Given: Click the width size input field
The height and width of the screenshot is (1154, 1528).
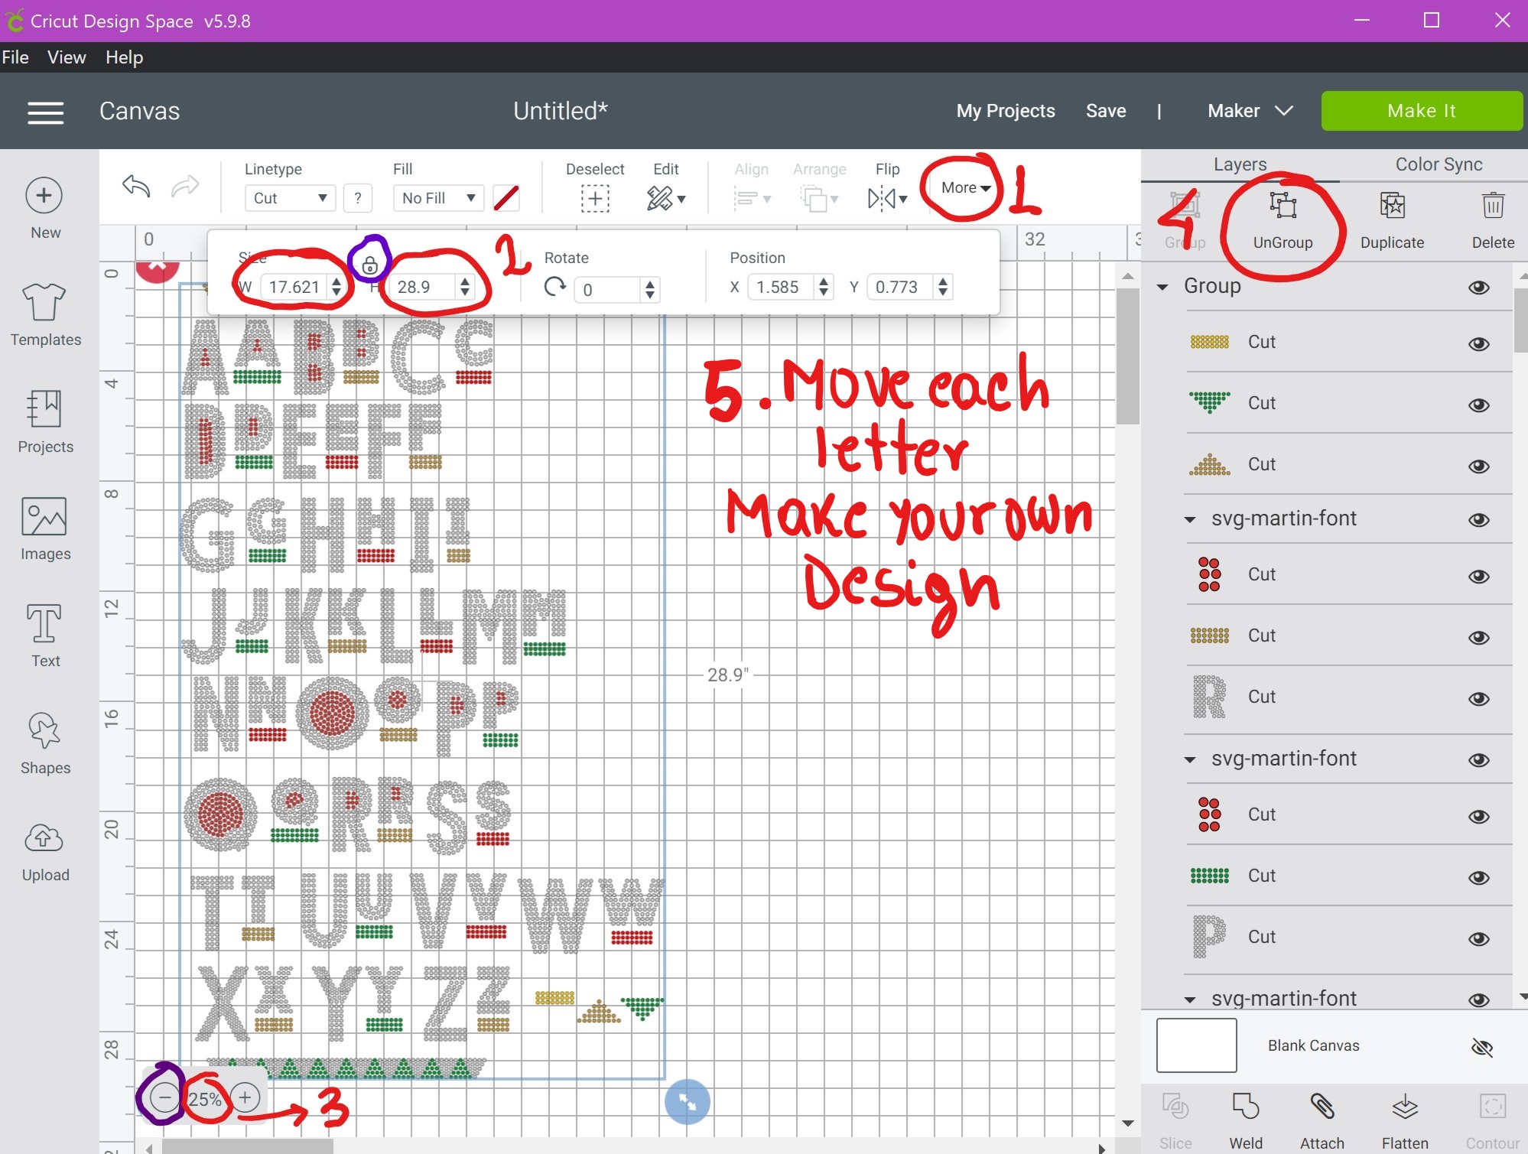Looking at the screenshot, I should [x=294, y=288].
